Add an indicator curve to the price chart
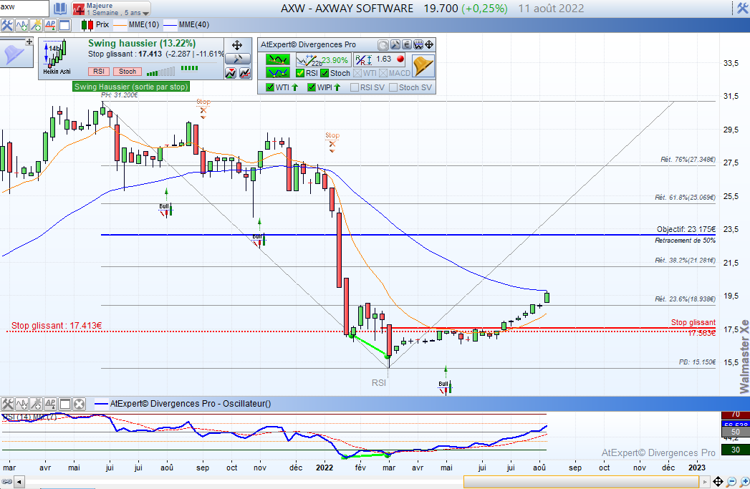 [x=21, y=25]
